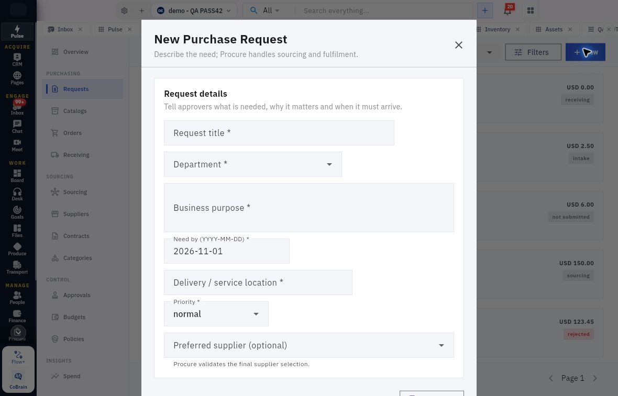Open Orders in the sidebar
The image size is (618, 396).
tap(83, 133)
